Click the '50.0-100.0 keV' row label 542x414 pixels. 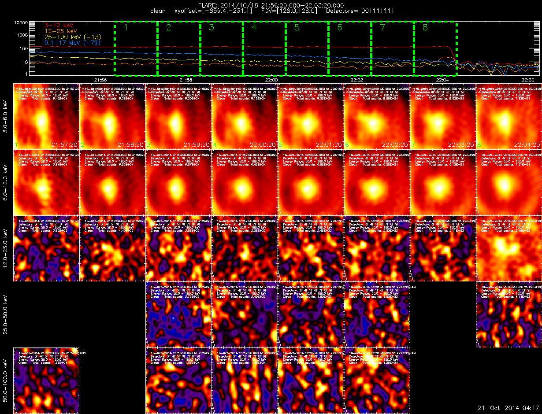(6, 380)
